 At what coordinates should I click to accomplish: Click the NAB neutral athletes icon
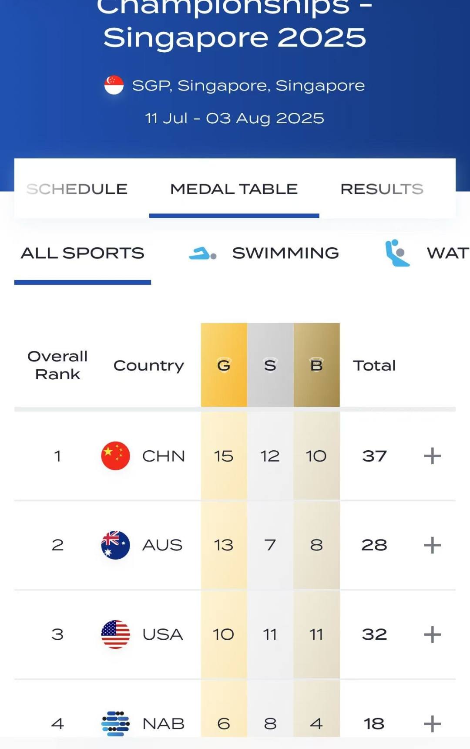115,723
